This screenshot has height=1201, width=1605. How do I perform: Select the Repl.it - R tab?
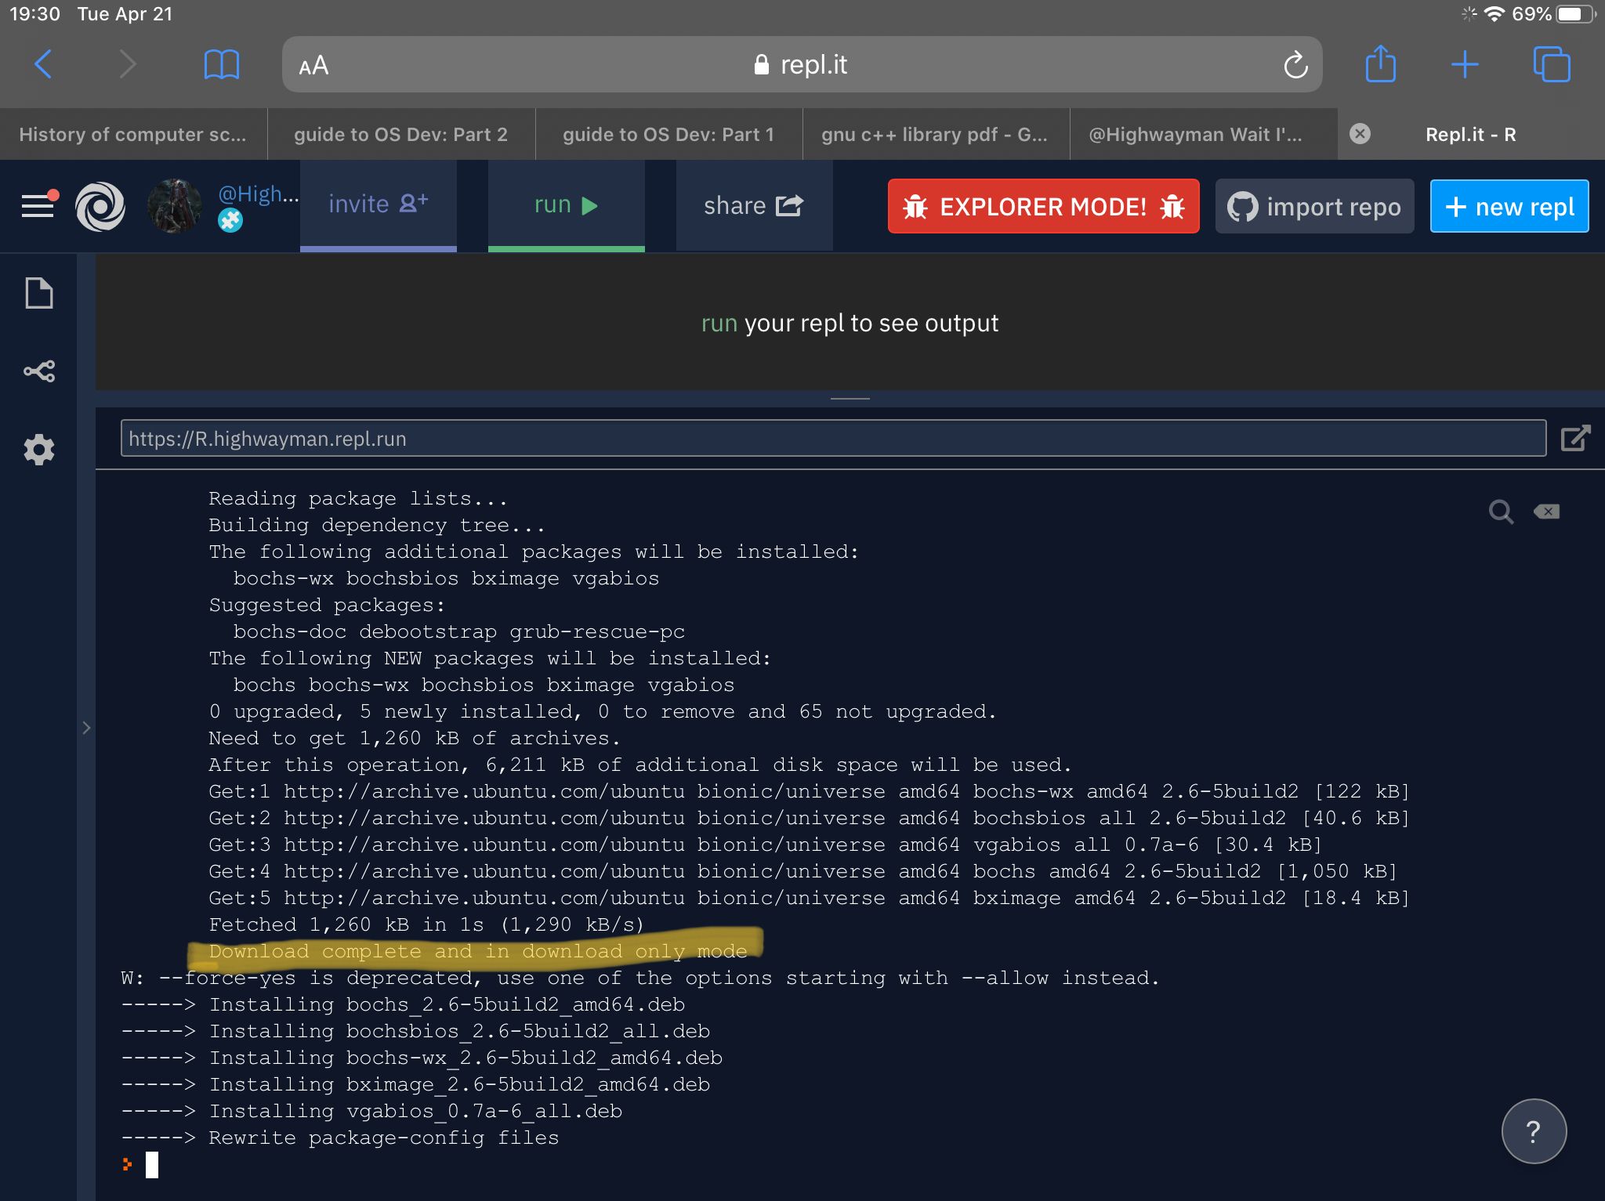[x=1471, y=134]
